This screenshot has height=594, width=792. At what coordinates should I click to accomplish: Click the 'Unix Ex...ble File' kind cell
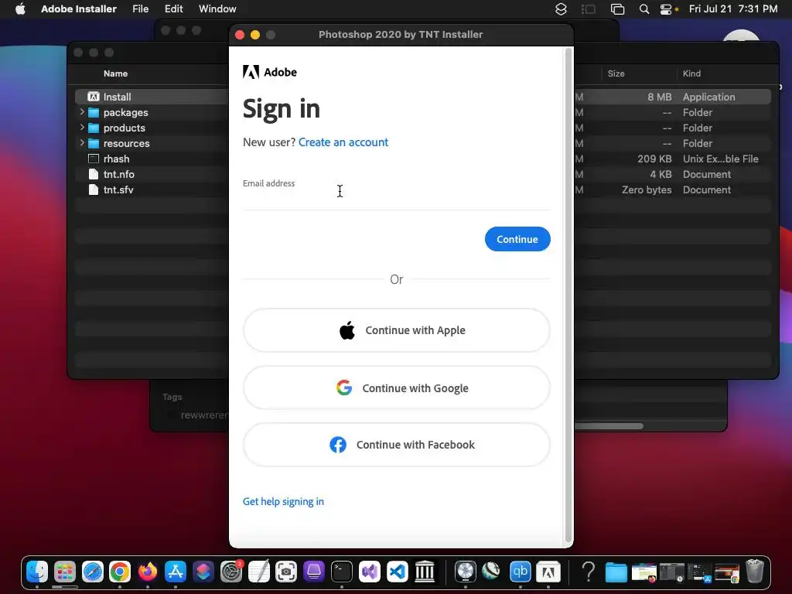pos(721,159)
